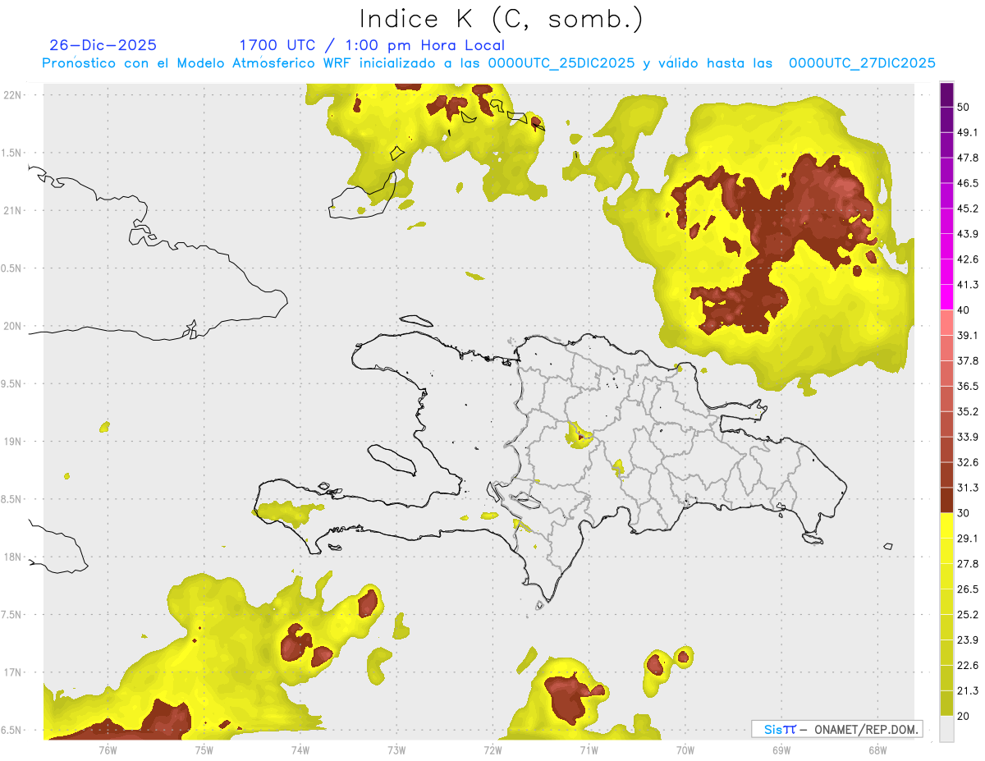This screenshot has height=761, width=985.
Task: Click the '18N' latitude label
Action: (12, 557)
